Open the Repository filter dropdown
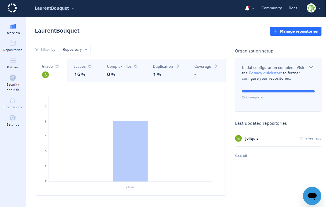Image resolution: width=326 pixels, height=207 pixels. coord(75,50)
